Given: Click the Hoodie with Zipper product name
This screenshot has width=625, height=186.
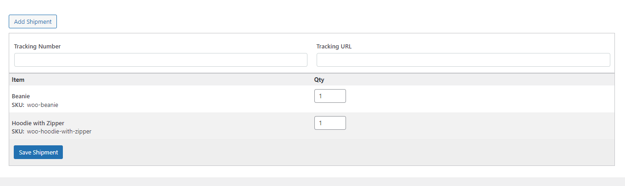Looking at the screenshot, I should (x=38, y=123).
